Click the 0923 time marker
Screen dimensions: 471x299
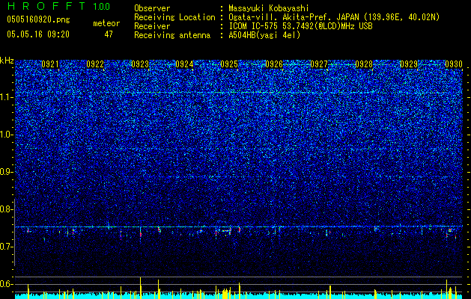coord(140,64)
